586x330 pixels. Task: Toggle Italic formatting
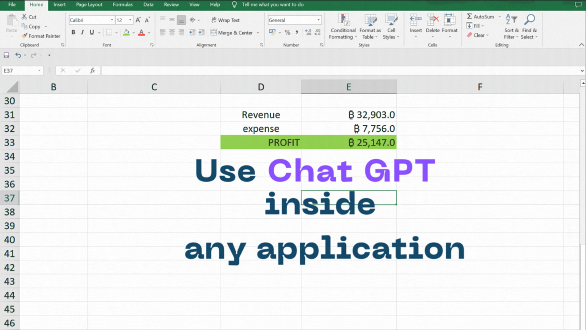coord(83,33)
